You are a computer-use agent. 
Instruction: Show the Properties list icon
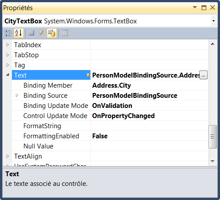(x=31, y=33)
